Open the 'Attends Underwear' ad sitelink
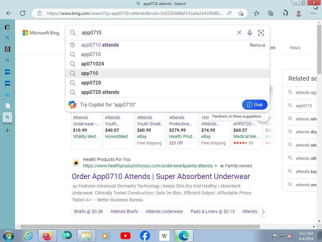Screen dimensions: 322x242 [x=164, y=211]
